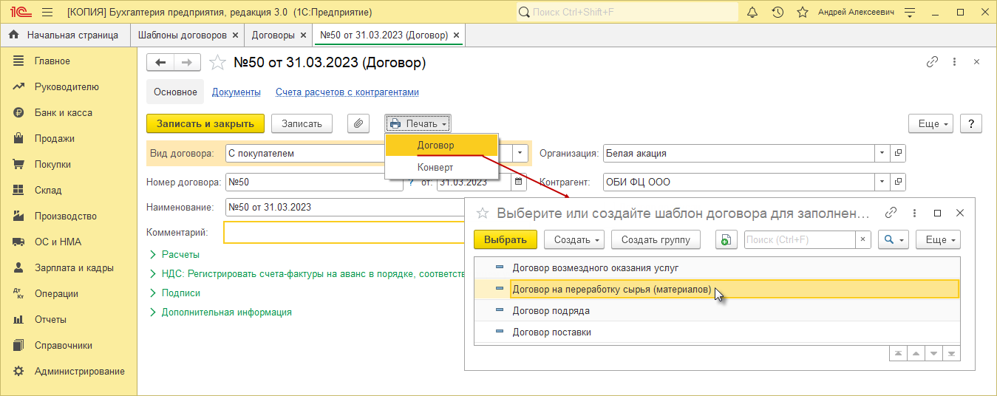Click the date calendar picker icon
997x396 pixels.
coord(519,182)
